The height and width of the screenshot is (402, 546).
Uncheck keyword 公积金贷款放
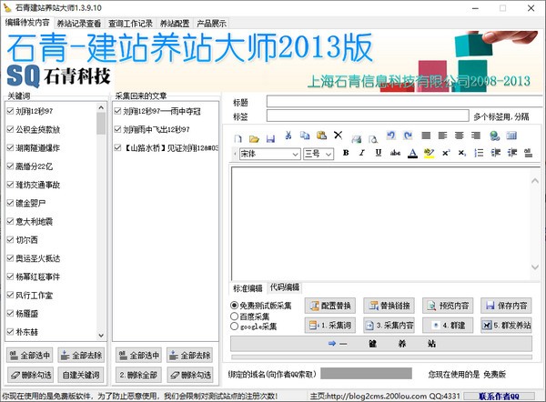10,129
